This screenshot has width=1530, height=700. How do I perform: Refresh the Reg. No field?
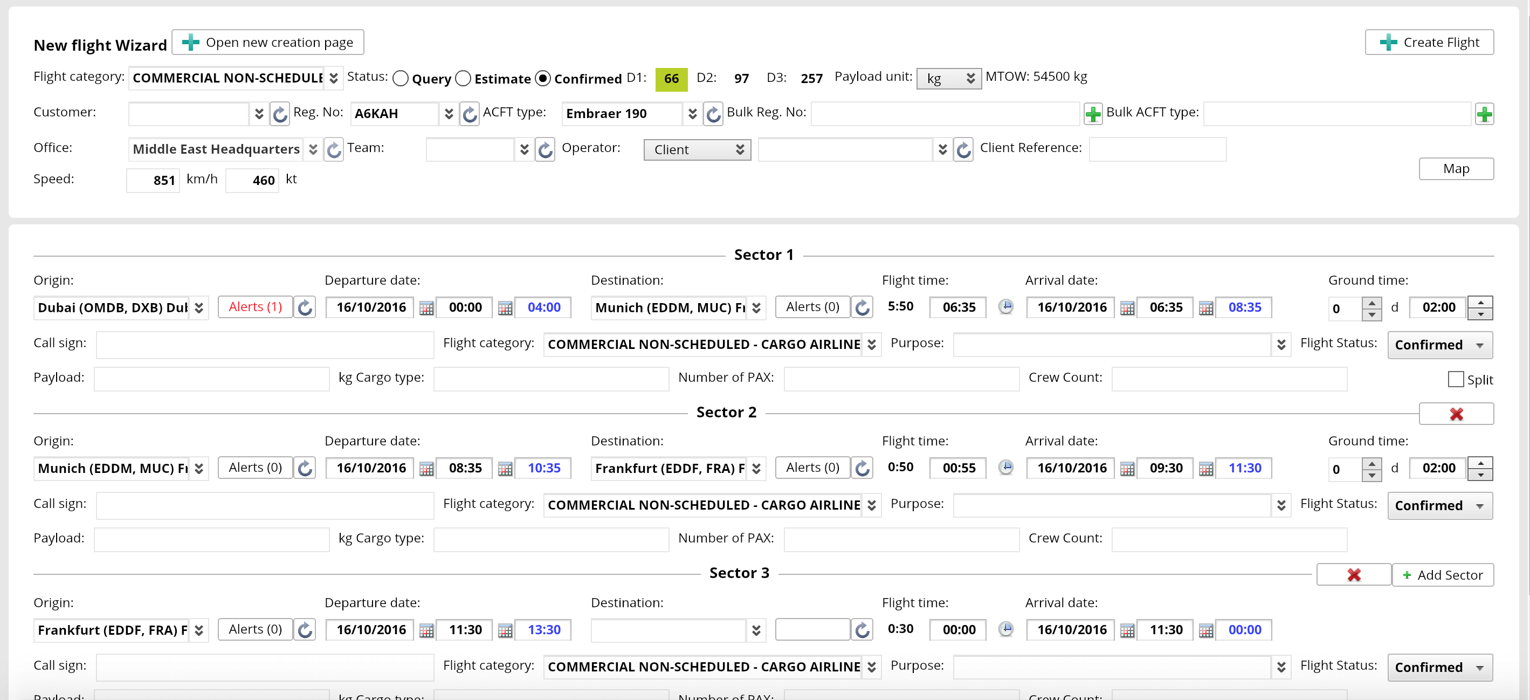(x=469, y=114)
